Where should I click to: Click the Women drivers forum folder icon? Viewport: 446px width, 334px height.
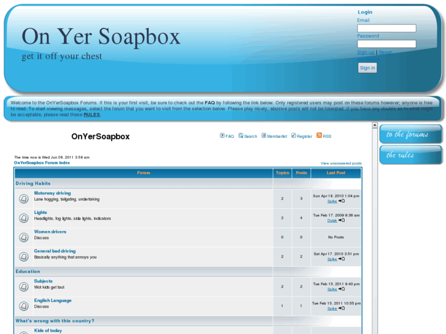[x=24, y=237]
